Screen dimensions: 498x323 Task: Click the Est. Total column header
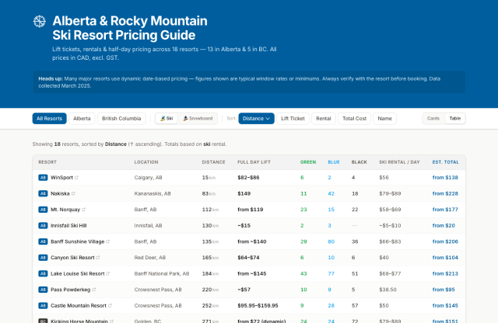[446, 162]
